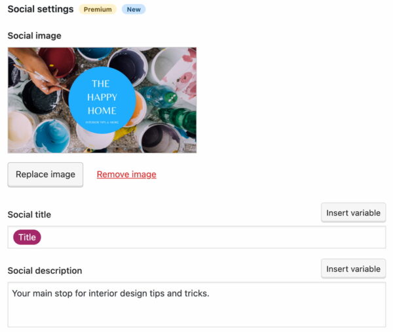Select the Title variable tag
The width and height of the screenshot is (393, 332).
point(27,237)
